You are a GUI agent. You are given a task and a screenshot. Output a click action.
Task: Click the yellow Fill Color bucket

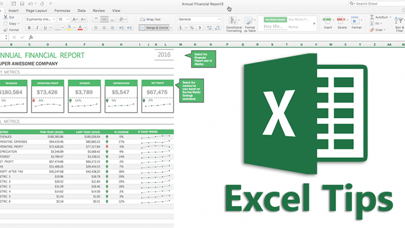pyautogui.click(x=69, y=28)
